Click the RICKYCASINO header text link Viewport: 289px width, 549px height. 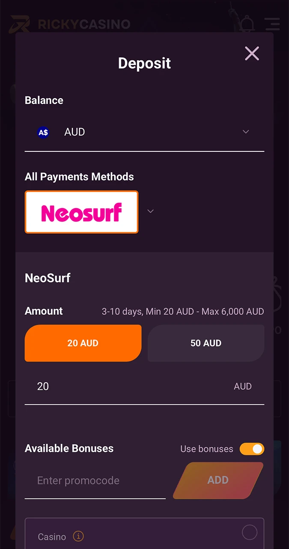(x=84, y=24)
